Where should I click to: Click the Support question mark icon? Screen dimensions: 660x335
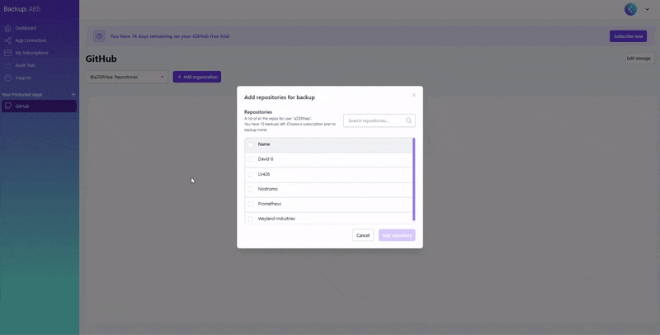(7, 78)
